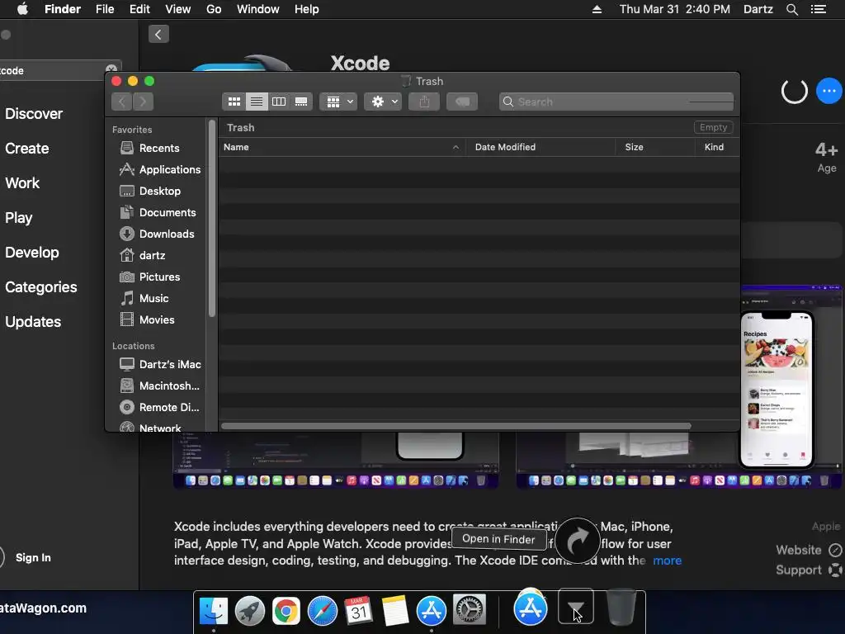Select Dartz's iMac in Locations
The width and height of the screenshot is (845, 634).
[x=159, y=364]
